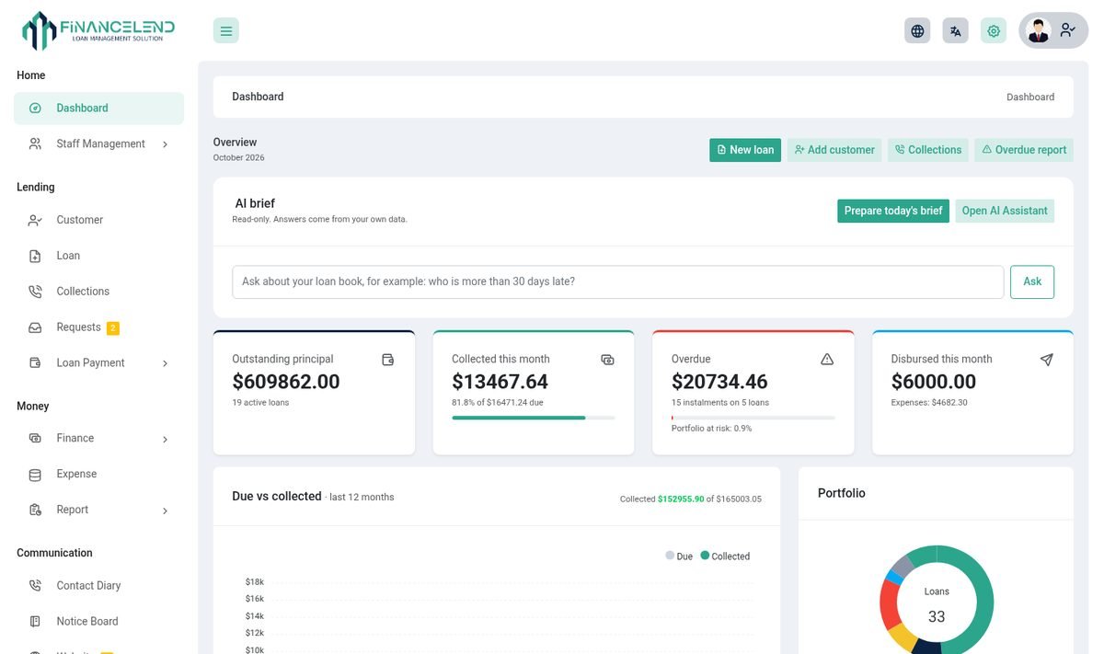Click the '19 active loans' text
The width and height of the screenshot is (1104, 654).
tap(260, 403)
